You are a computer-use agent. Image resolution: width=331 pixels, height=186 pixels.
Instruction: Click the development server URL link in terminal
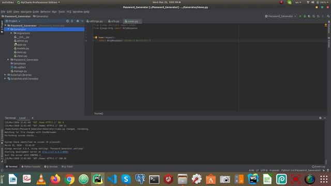(x=55, y=152)
